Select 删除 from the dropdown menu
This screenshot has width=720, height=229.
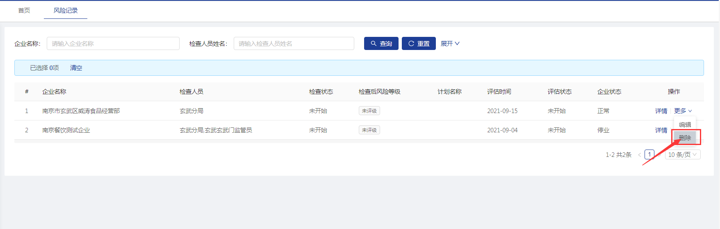(x=685, y=138)
